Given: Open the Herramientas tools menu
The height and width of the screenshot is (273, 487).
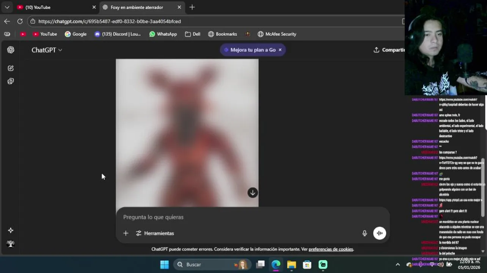Looking at the screenshot, I should point(155,233).
